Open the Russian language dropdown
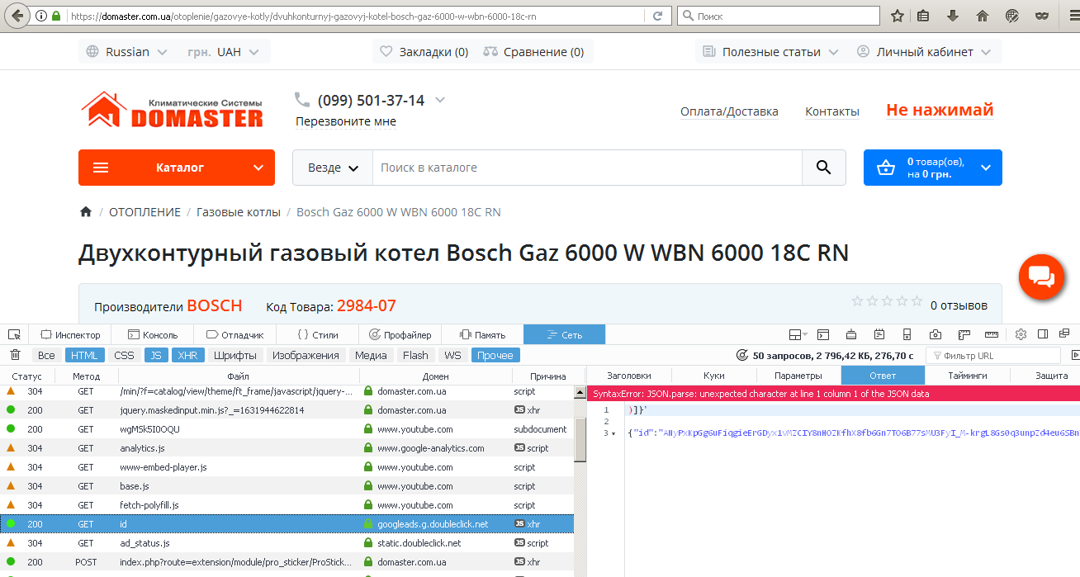 (x=127, y=51)
